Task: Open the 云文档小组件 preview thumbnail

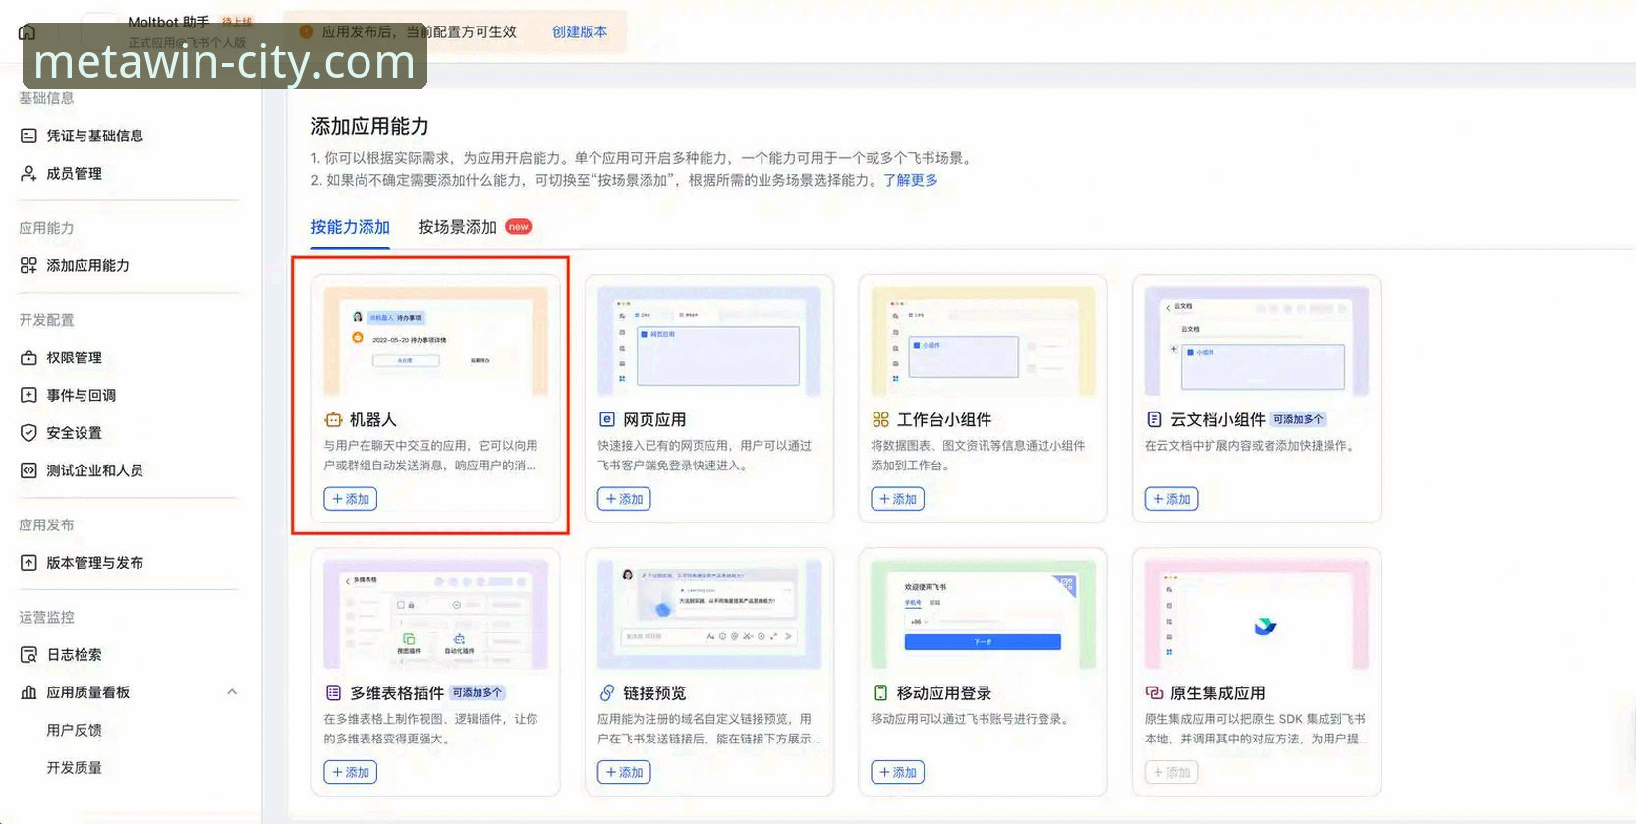Action: tap(1257, 341)
